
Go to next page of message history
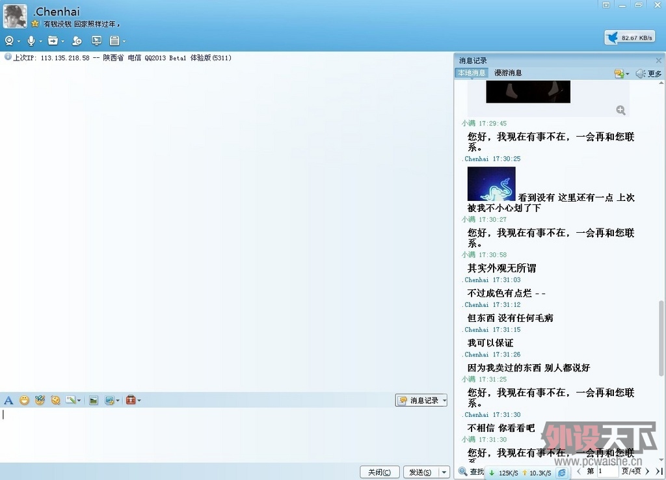pos(647,471)
